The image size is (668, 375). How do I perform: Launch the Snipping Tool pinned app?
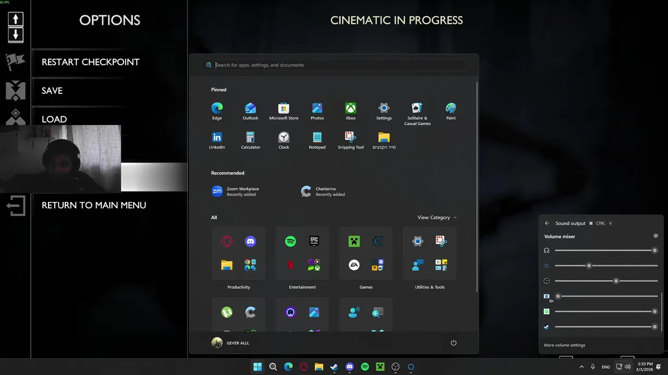point(351,140)
